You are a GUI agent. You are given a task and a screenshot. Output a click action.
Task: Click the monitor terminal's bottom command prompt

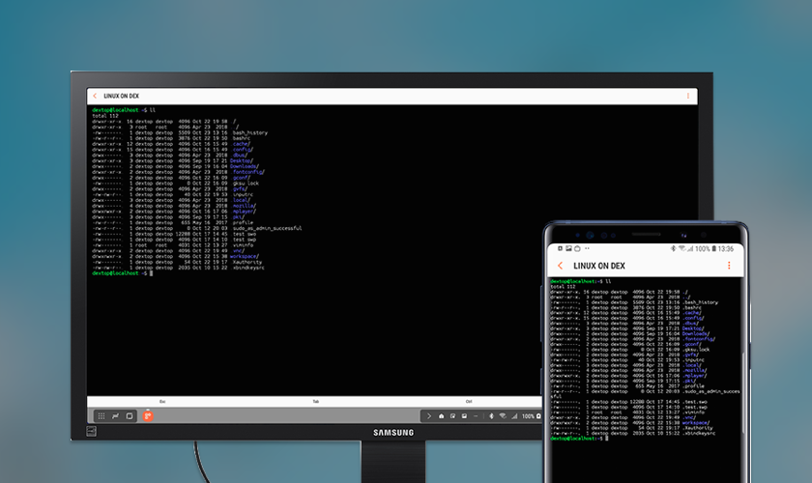click(x=122, y=273)
